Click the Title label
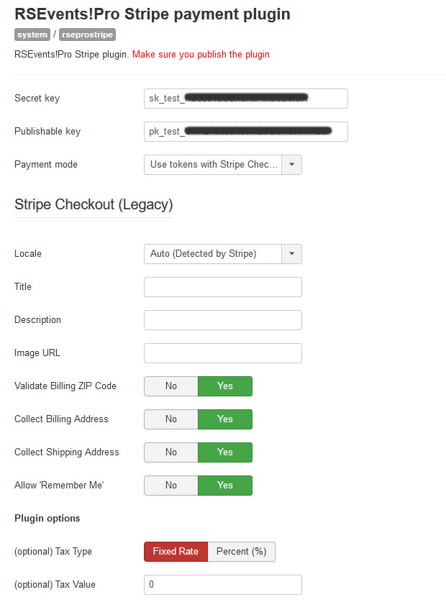The width and height of the screenshot is (446, 610). point(23,287)
